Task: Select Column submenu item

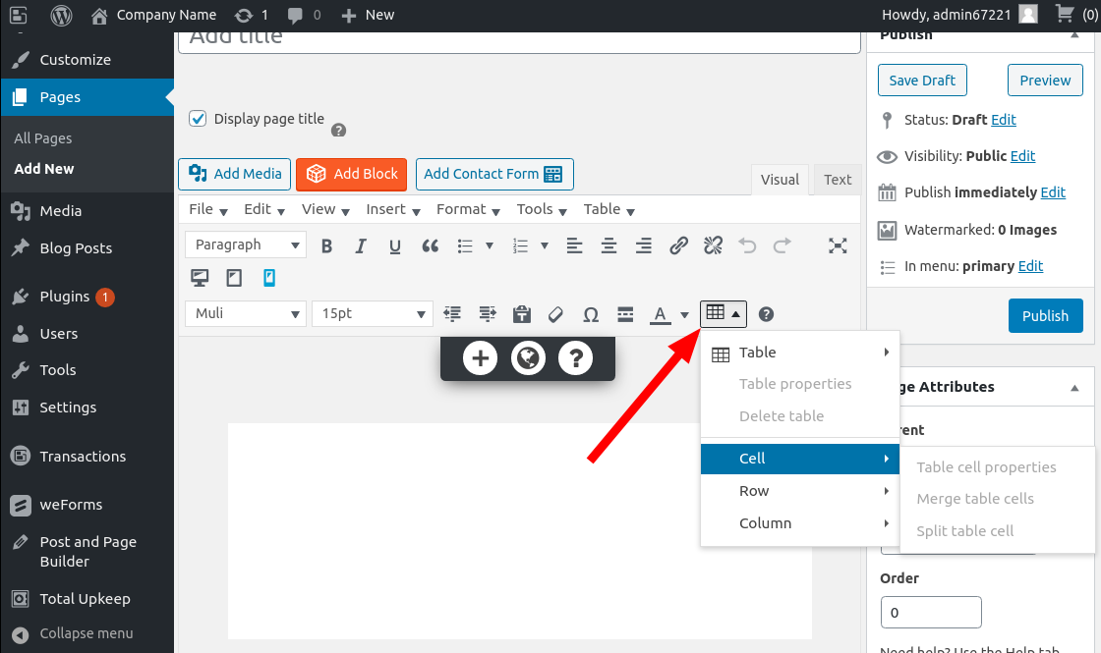Action: coord(800,523)
